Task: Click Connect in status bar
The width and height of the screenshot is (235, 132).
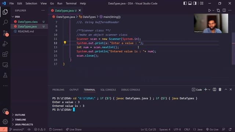Action: point(56,129)
